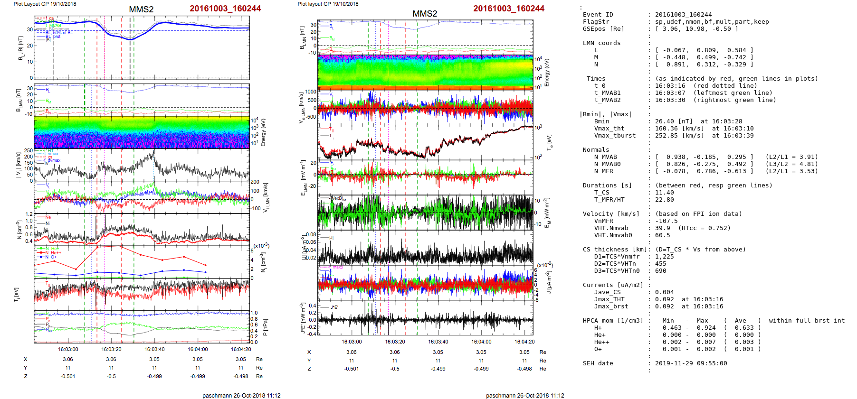Click the left plot's energy spectrogram panel

[x=142, y=132]
